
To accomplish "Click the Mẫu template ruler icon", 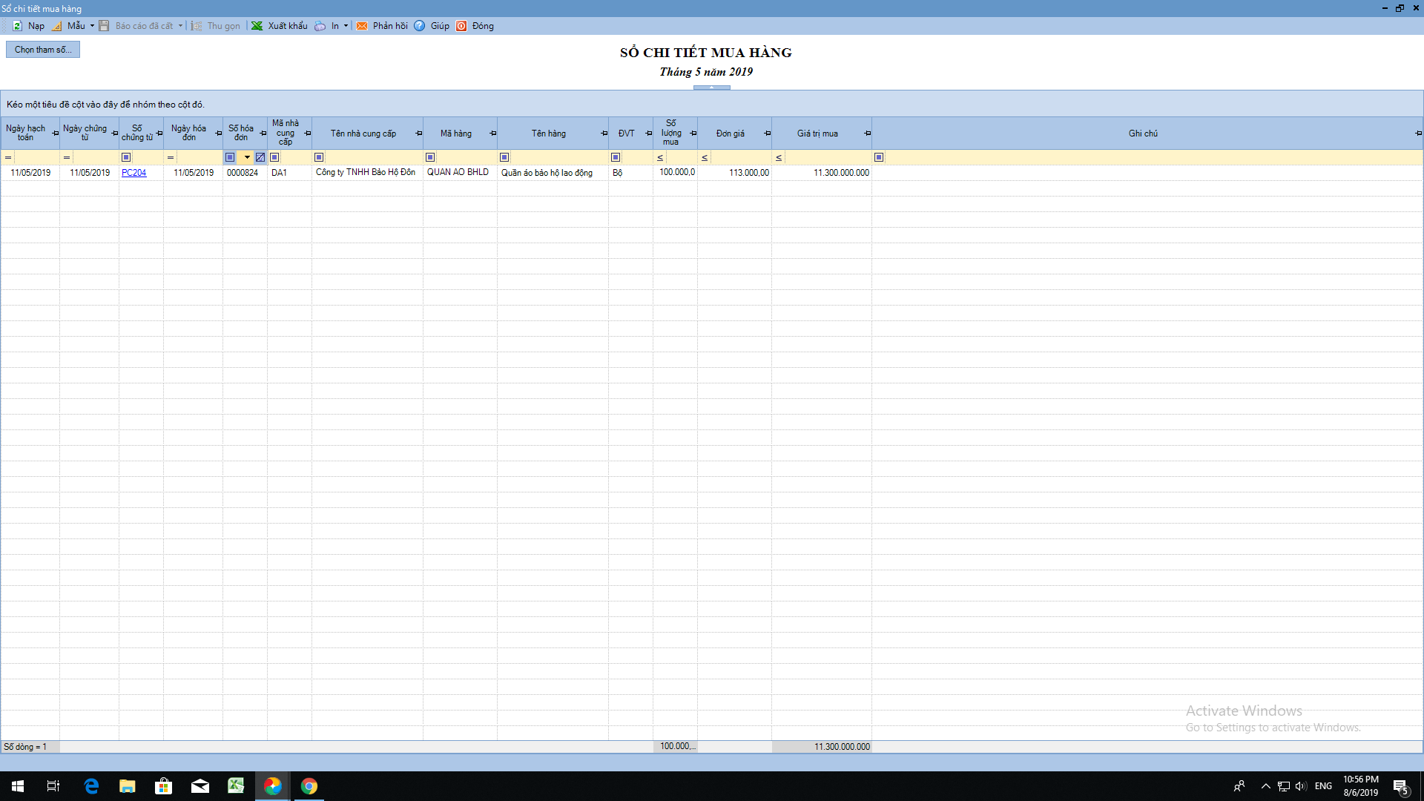I will [x=57, y=26].
